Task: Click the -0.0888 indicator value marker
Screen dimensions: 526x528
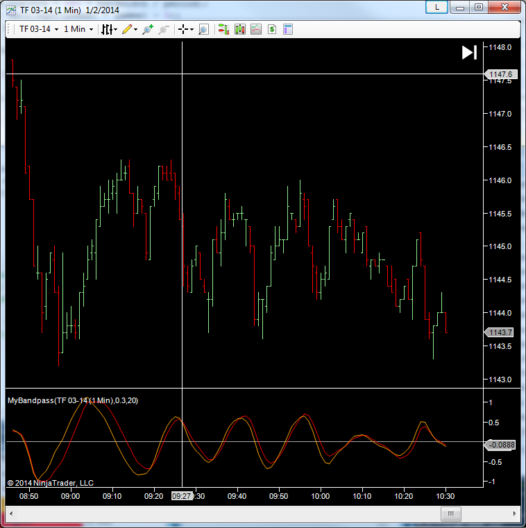Action: pos(500,445)
